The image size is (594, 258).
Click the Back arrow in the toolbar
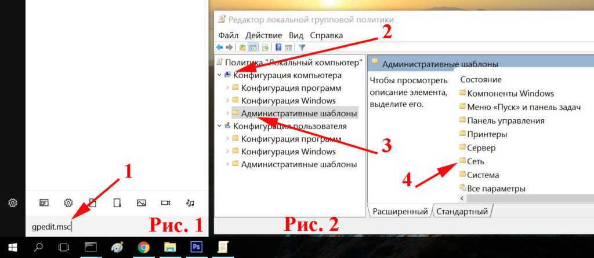click(x=220, y=47)
